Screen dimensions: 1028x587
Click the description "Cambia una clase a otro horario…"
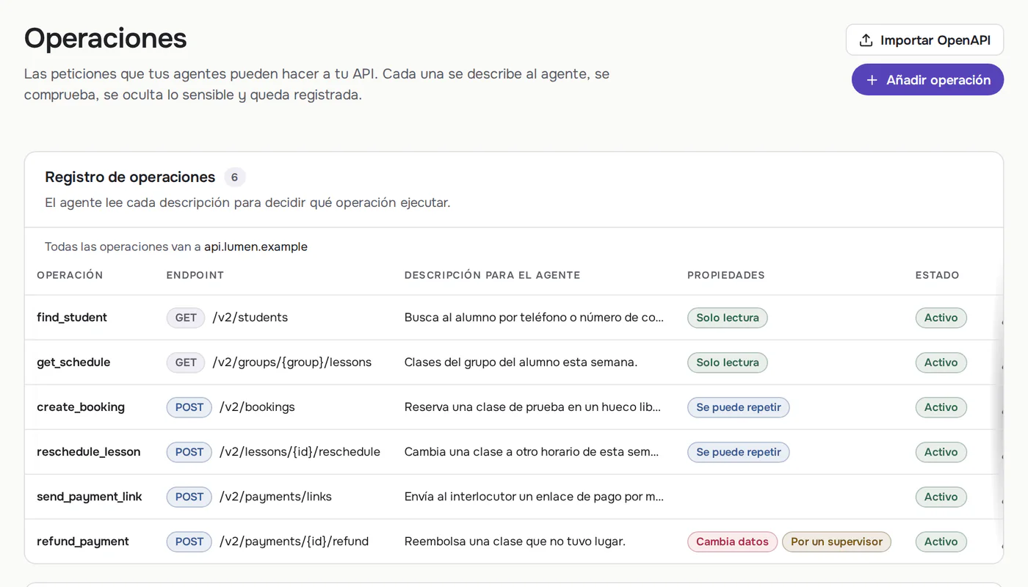[x=532, y=452]
